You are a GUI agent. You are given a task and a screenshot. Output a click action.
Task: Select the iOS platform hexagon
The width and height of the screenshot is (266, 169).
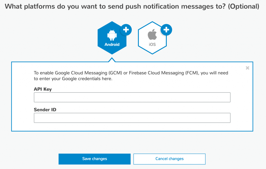coord(152,38)
